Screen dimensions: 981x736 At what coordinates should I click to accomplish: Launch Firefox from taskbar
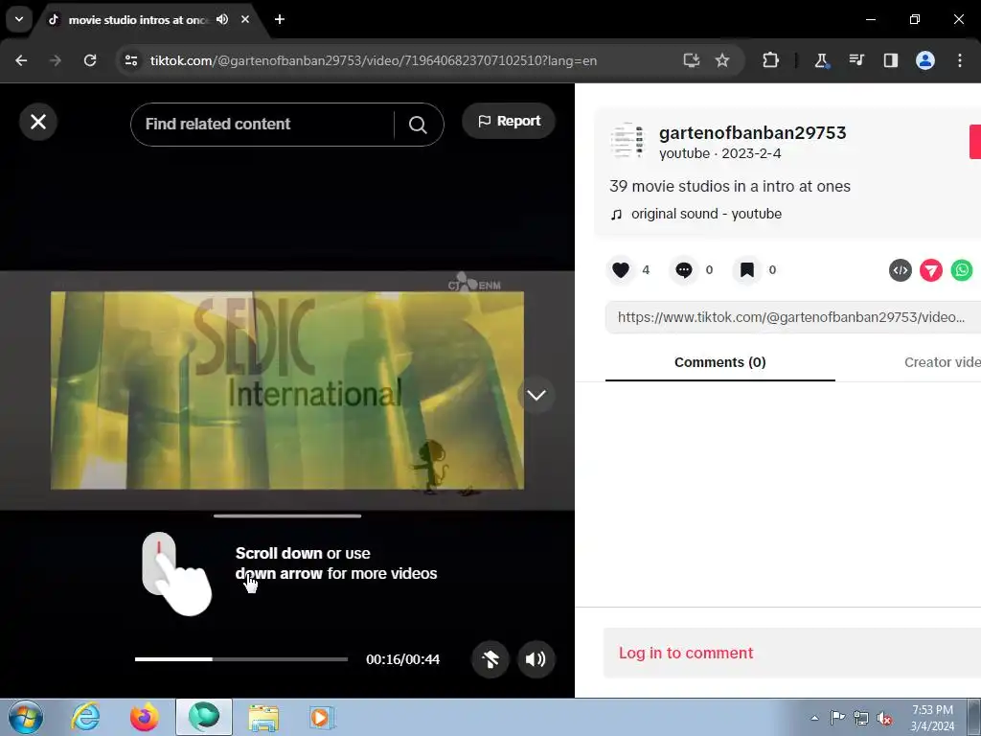(145, 717)
